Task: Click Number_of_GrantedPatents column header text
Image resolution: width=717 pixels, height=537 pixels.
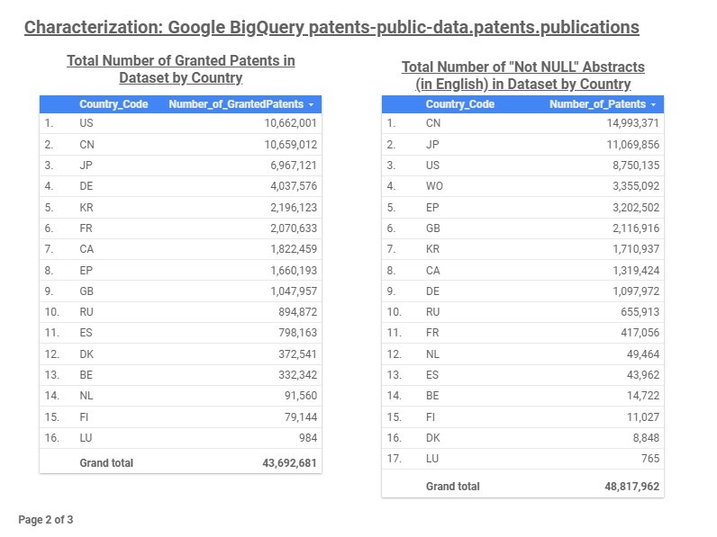Action: [x=236, y=104]
